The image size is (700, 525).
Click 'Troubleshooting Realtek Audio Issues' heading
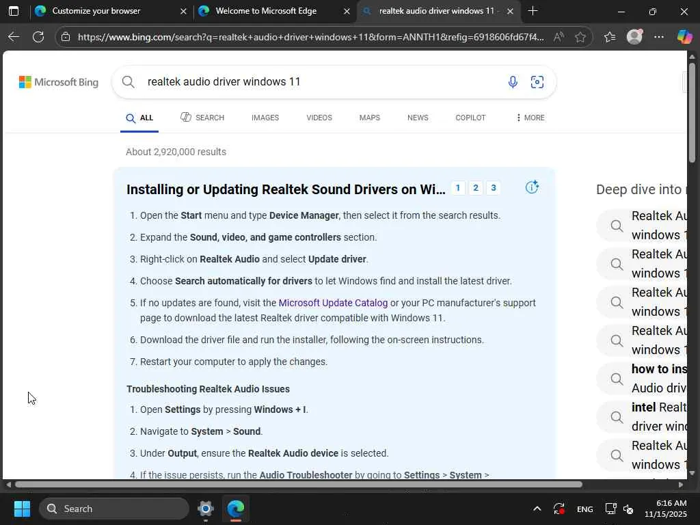(x=208, y=389)
